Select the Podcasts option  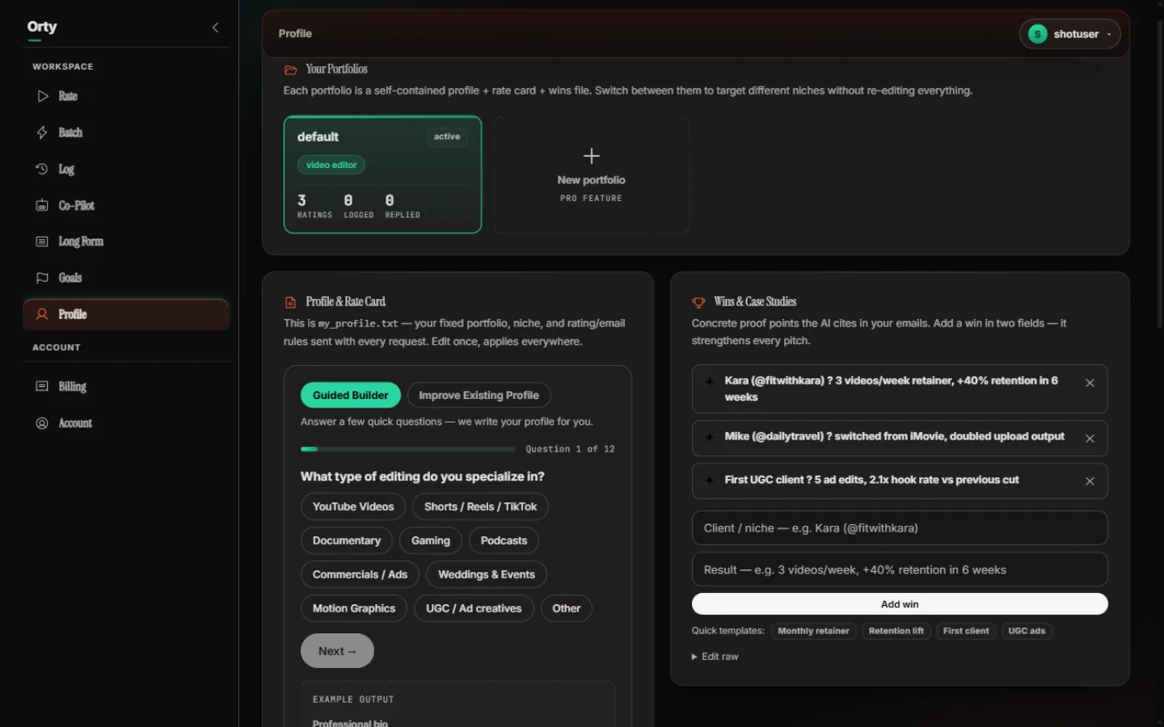504,540
